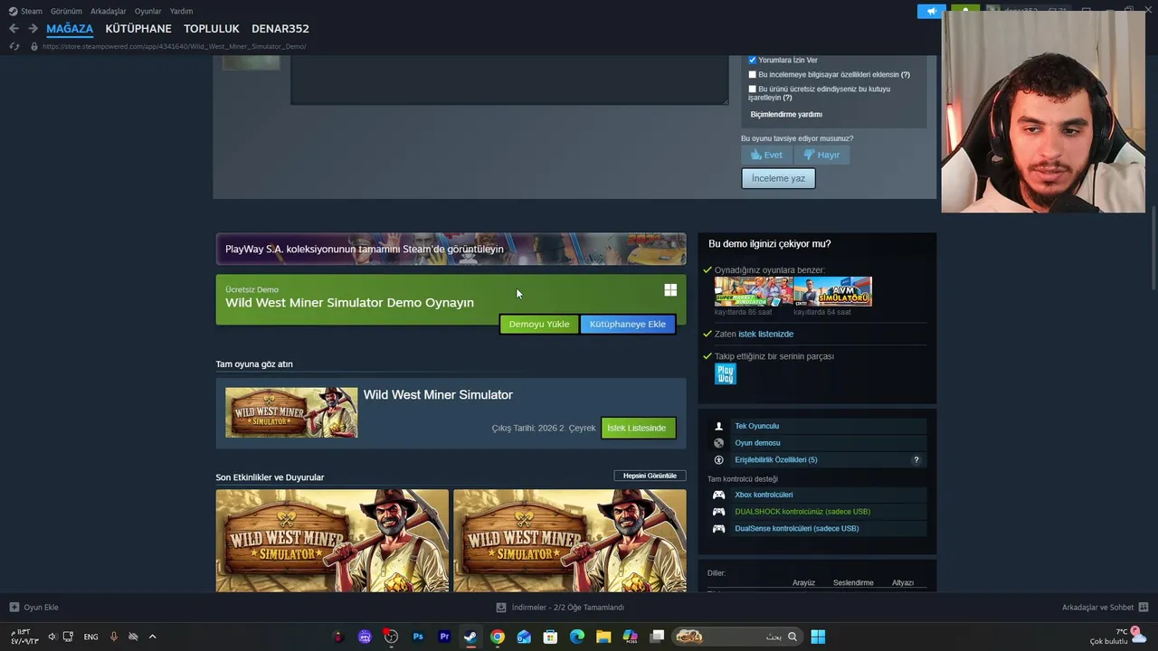Open the AVM Simülatörü similar game thumbnail
This screenshot has height=651, width=1158.
(x=832, y=291)
